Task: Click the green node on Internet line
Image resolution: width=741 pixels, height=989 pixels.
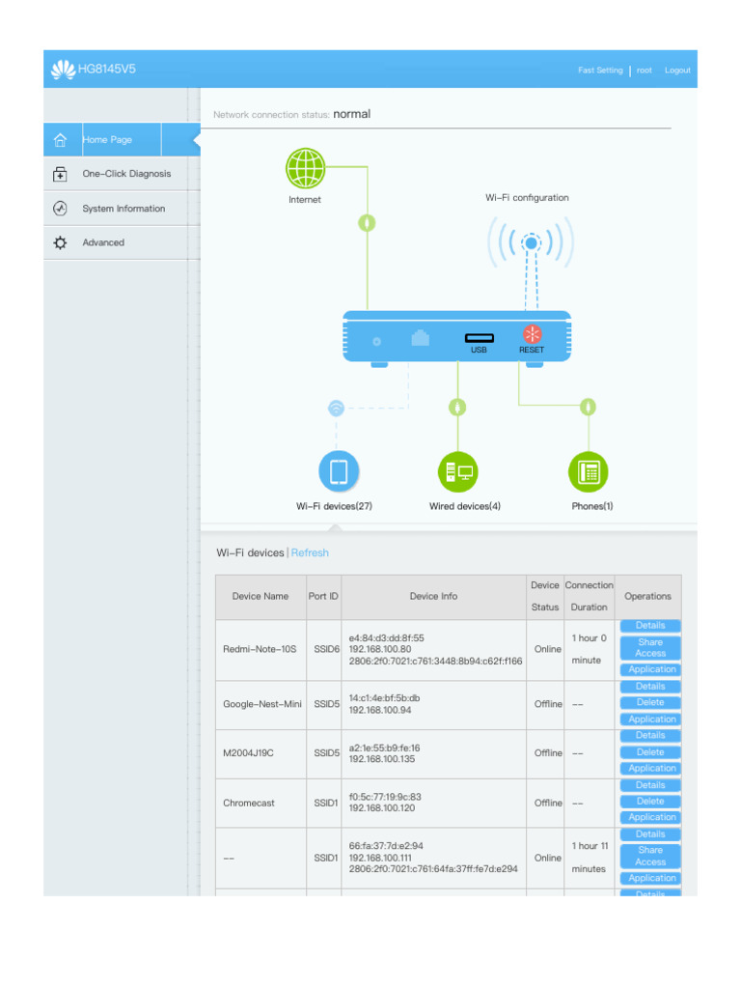Action: (367, 223)
